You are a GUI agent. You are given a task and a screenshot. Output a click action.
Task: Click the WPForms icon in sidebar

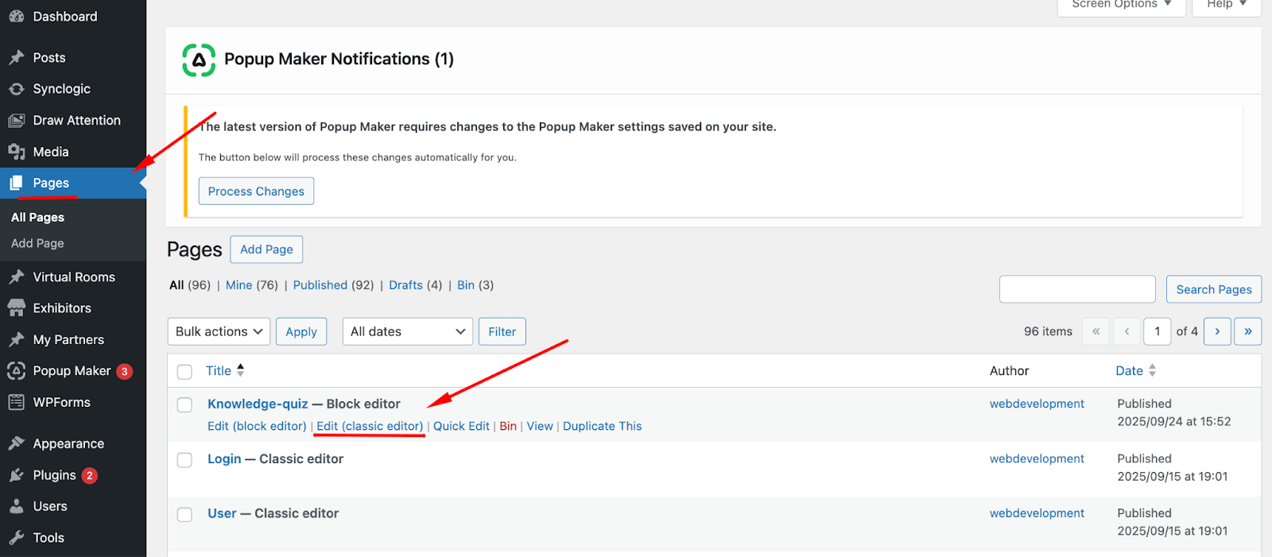point(16,403)
